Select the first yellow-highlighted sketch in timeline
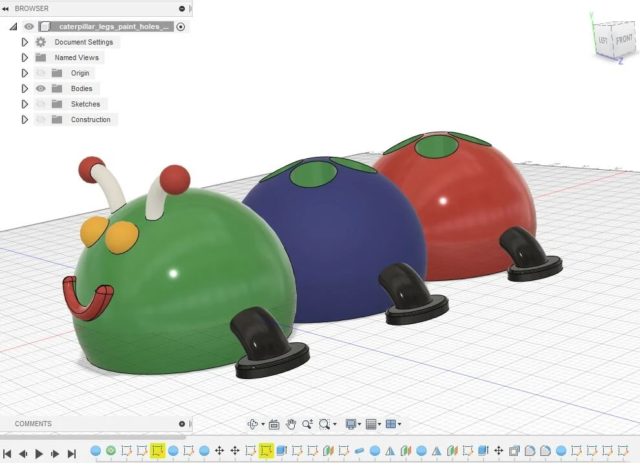Image resolution: width=640 pixels, height=463 pixels. 158,450
